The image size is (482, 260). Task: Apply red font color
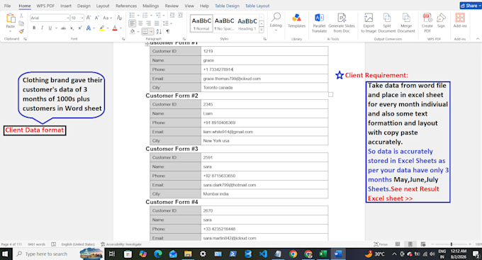[115, 28]
